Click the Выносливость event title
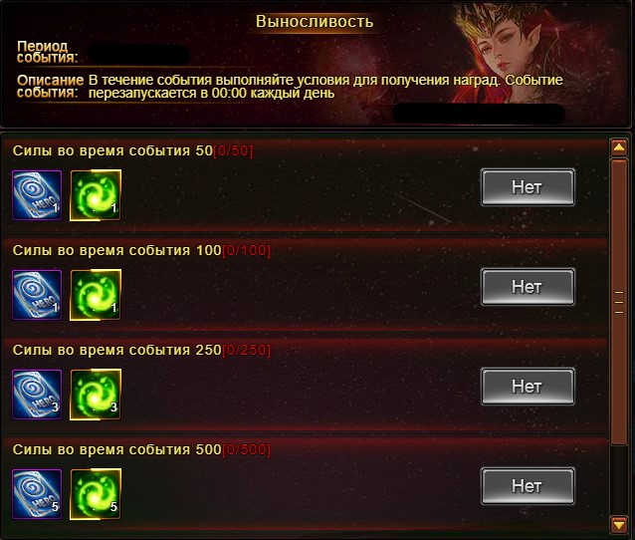Image resolution: width=635 pixels, height=540 pixels. (315, 21)
